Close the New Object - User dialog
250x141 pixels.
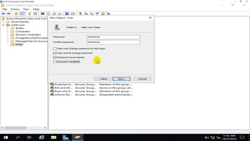pos(150,18)
